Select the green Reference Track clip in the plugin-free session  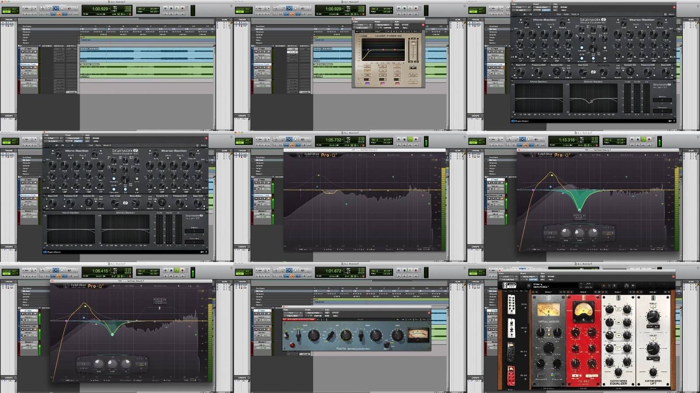(147, 70)
